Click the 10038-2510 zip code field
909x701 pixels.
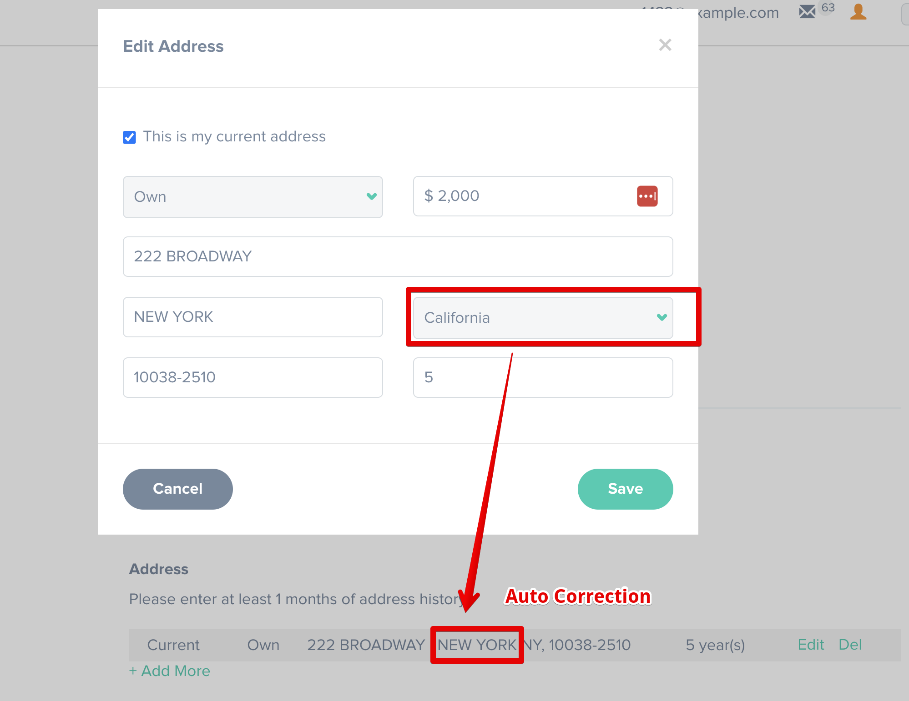pos(252,377)
